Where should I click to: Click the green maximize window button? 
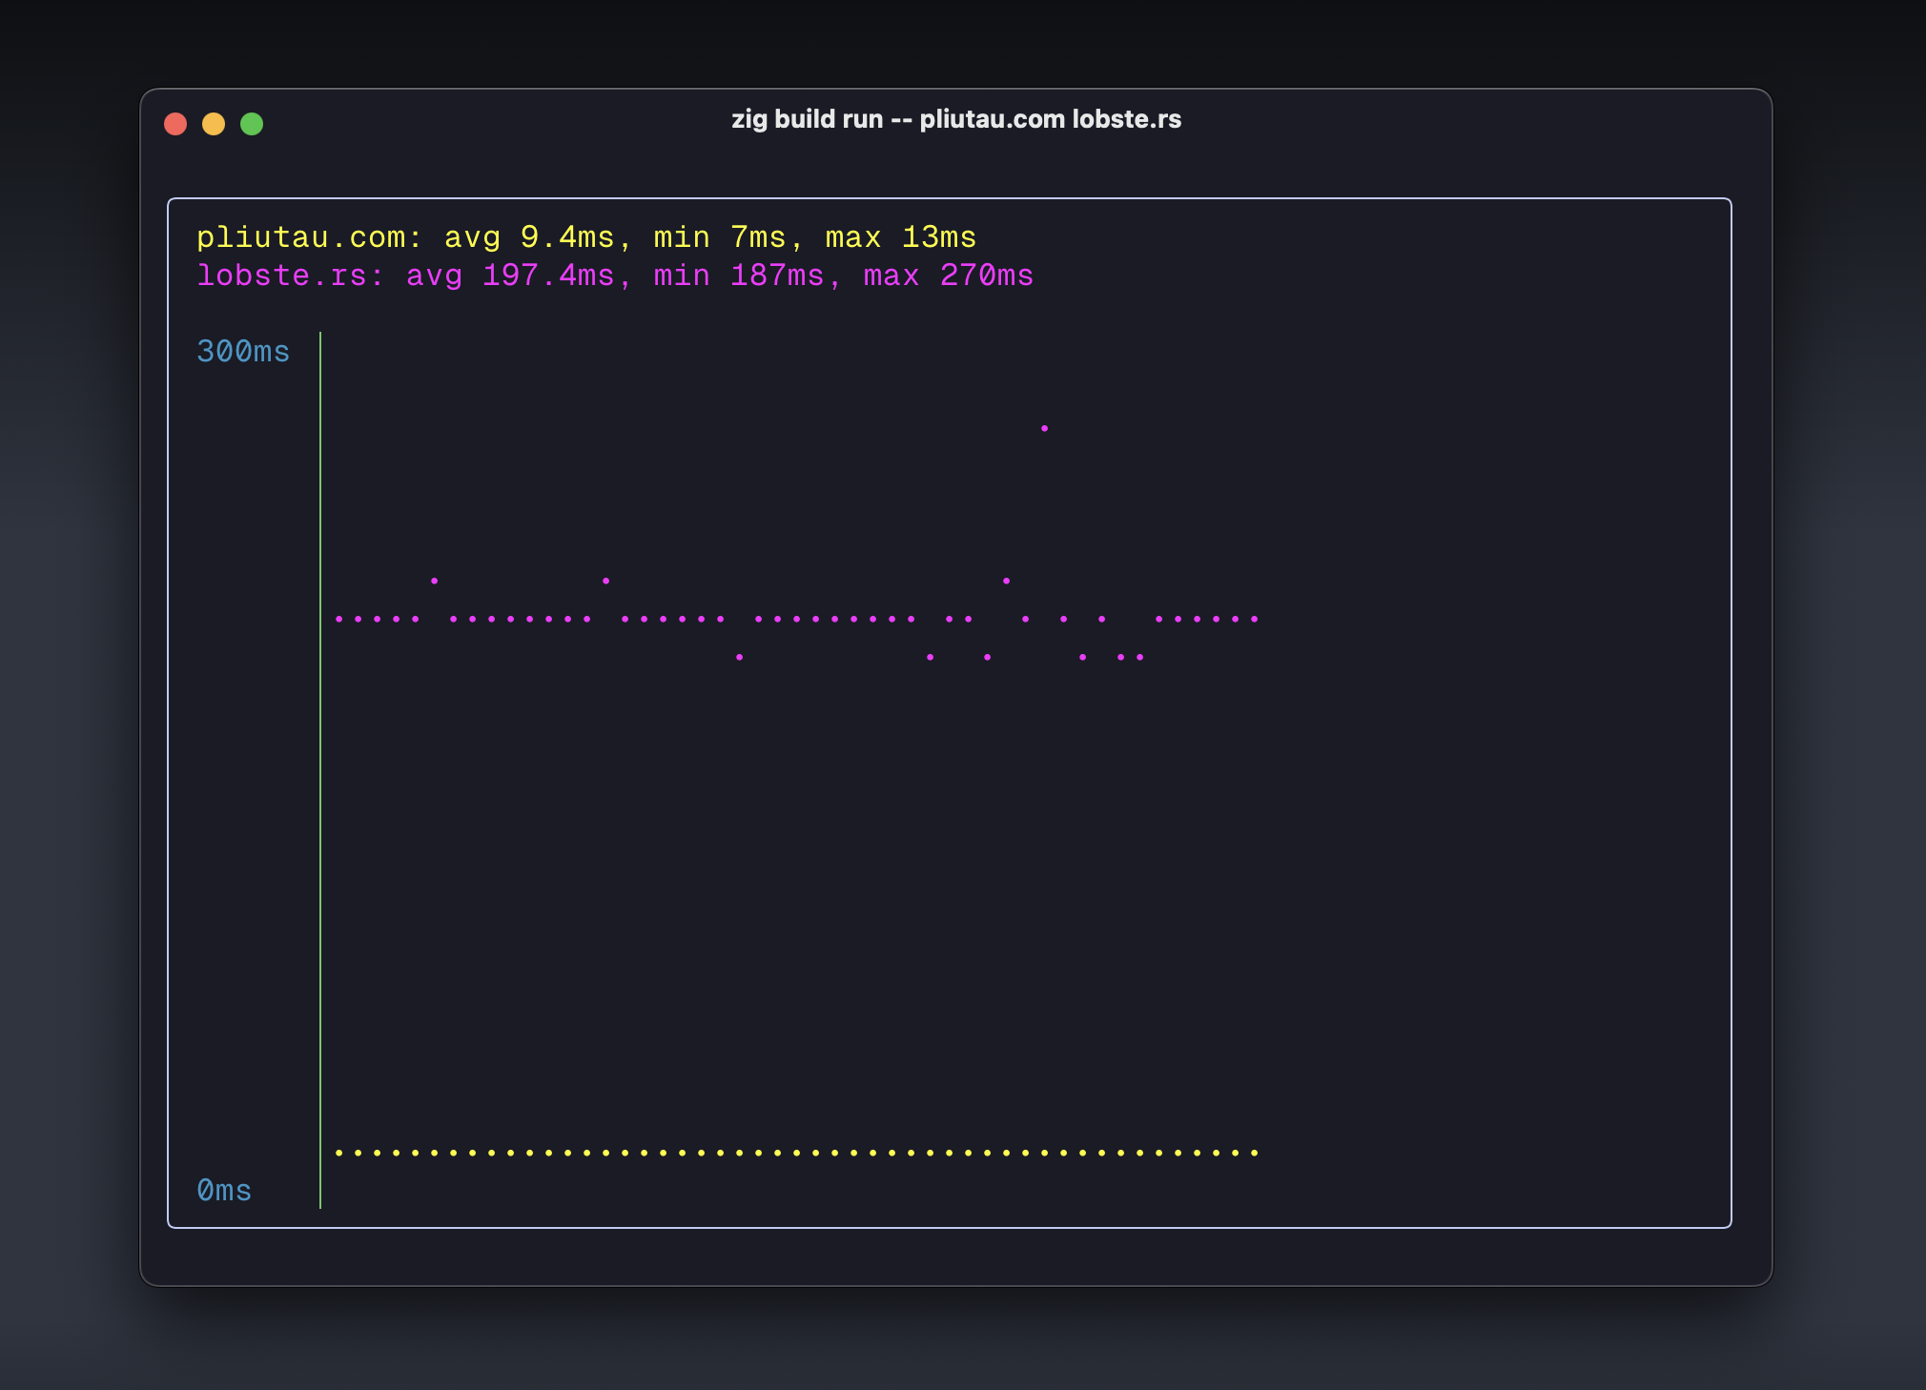click(252, 124)
